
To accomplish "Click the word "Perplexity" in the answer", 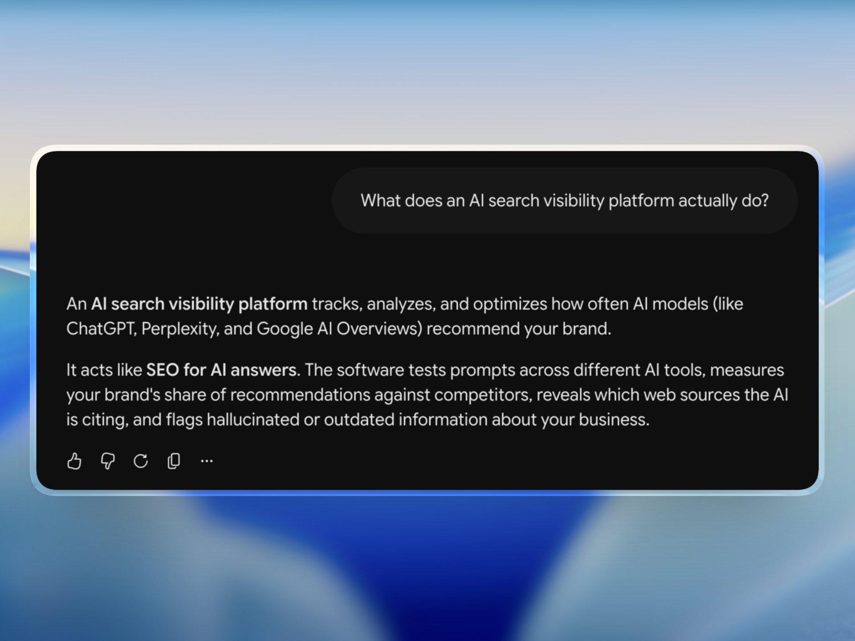I will pyautogui.click(x=179, y=329).
